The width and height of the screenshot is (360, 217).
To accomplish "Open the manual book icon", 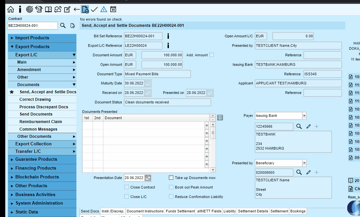I will [x=48, y=9].
